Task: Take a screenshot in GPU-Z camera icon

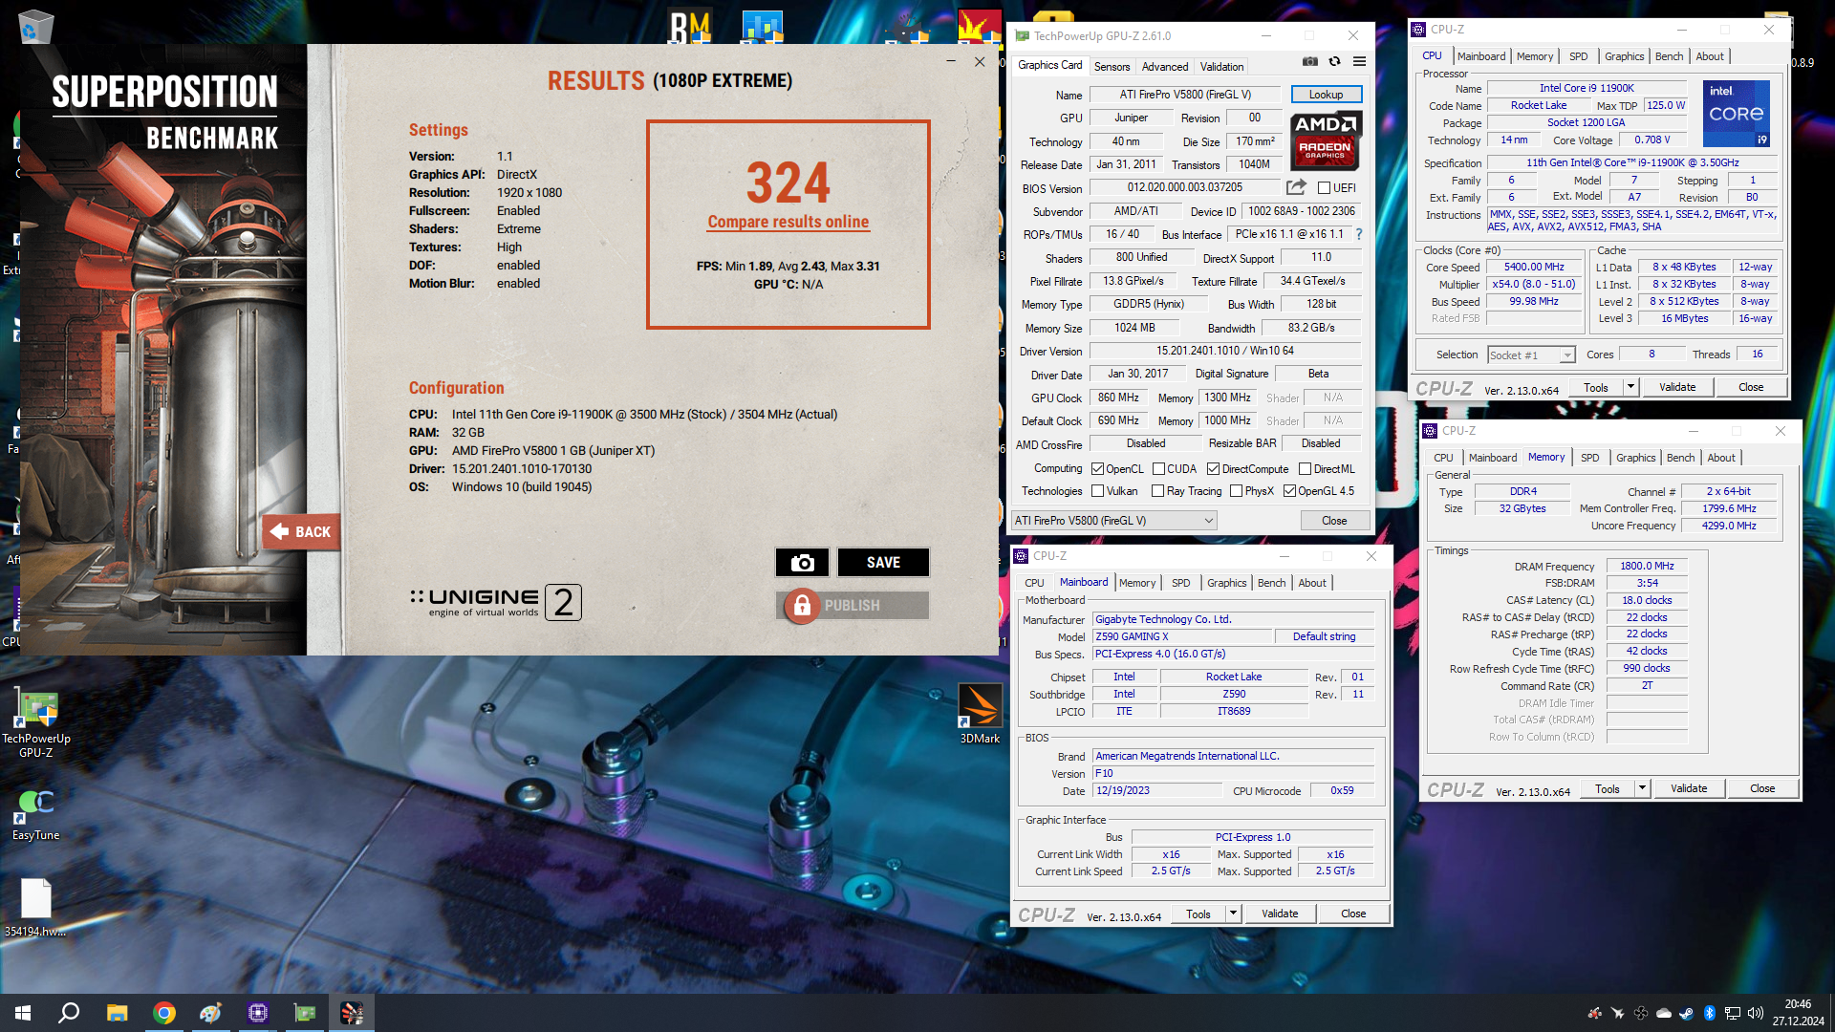Action: coord(1309,62)
